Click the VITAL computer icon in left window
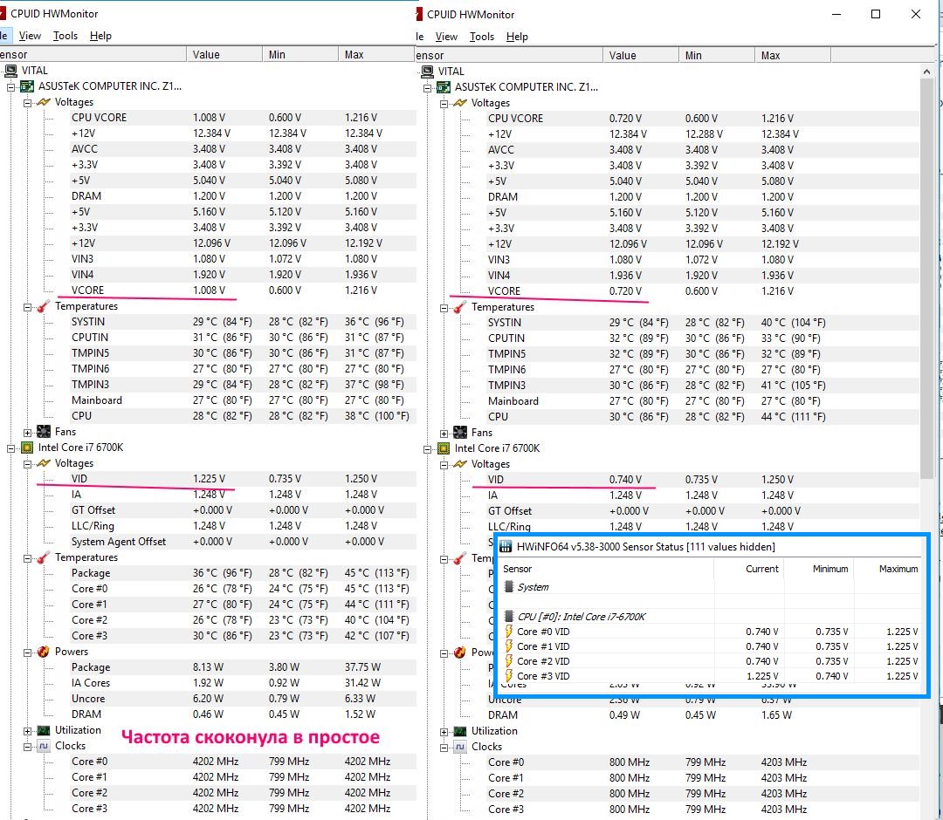 [10, 71]
